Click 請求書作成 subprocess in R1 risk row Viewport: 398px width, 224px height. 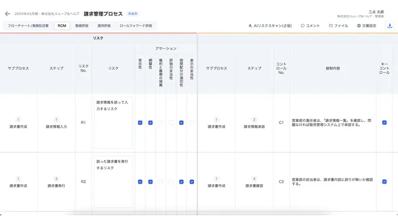[x=18, y=126]
